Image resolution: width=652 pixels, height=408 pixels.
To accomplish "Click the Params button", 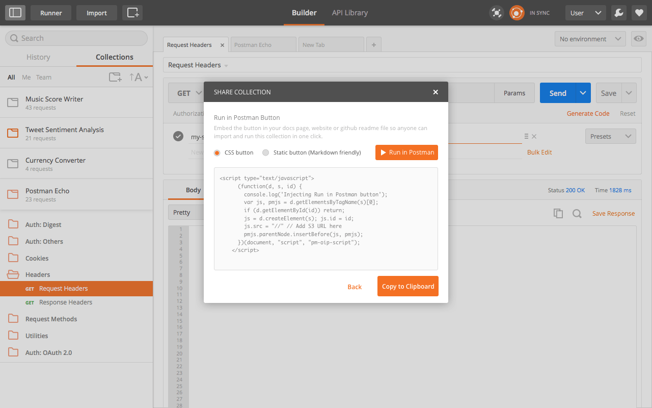I will (x=514, y=93).
